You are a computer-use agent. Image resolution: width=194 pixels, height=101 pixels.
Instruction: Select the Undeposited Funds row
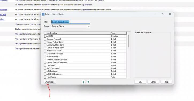pos(85,51)
